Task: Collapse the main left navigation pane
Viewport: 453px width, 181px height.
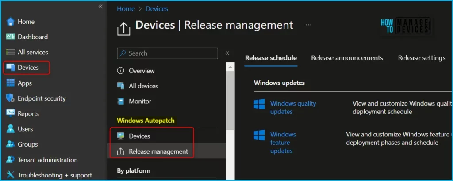Action: (100, 6)
